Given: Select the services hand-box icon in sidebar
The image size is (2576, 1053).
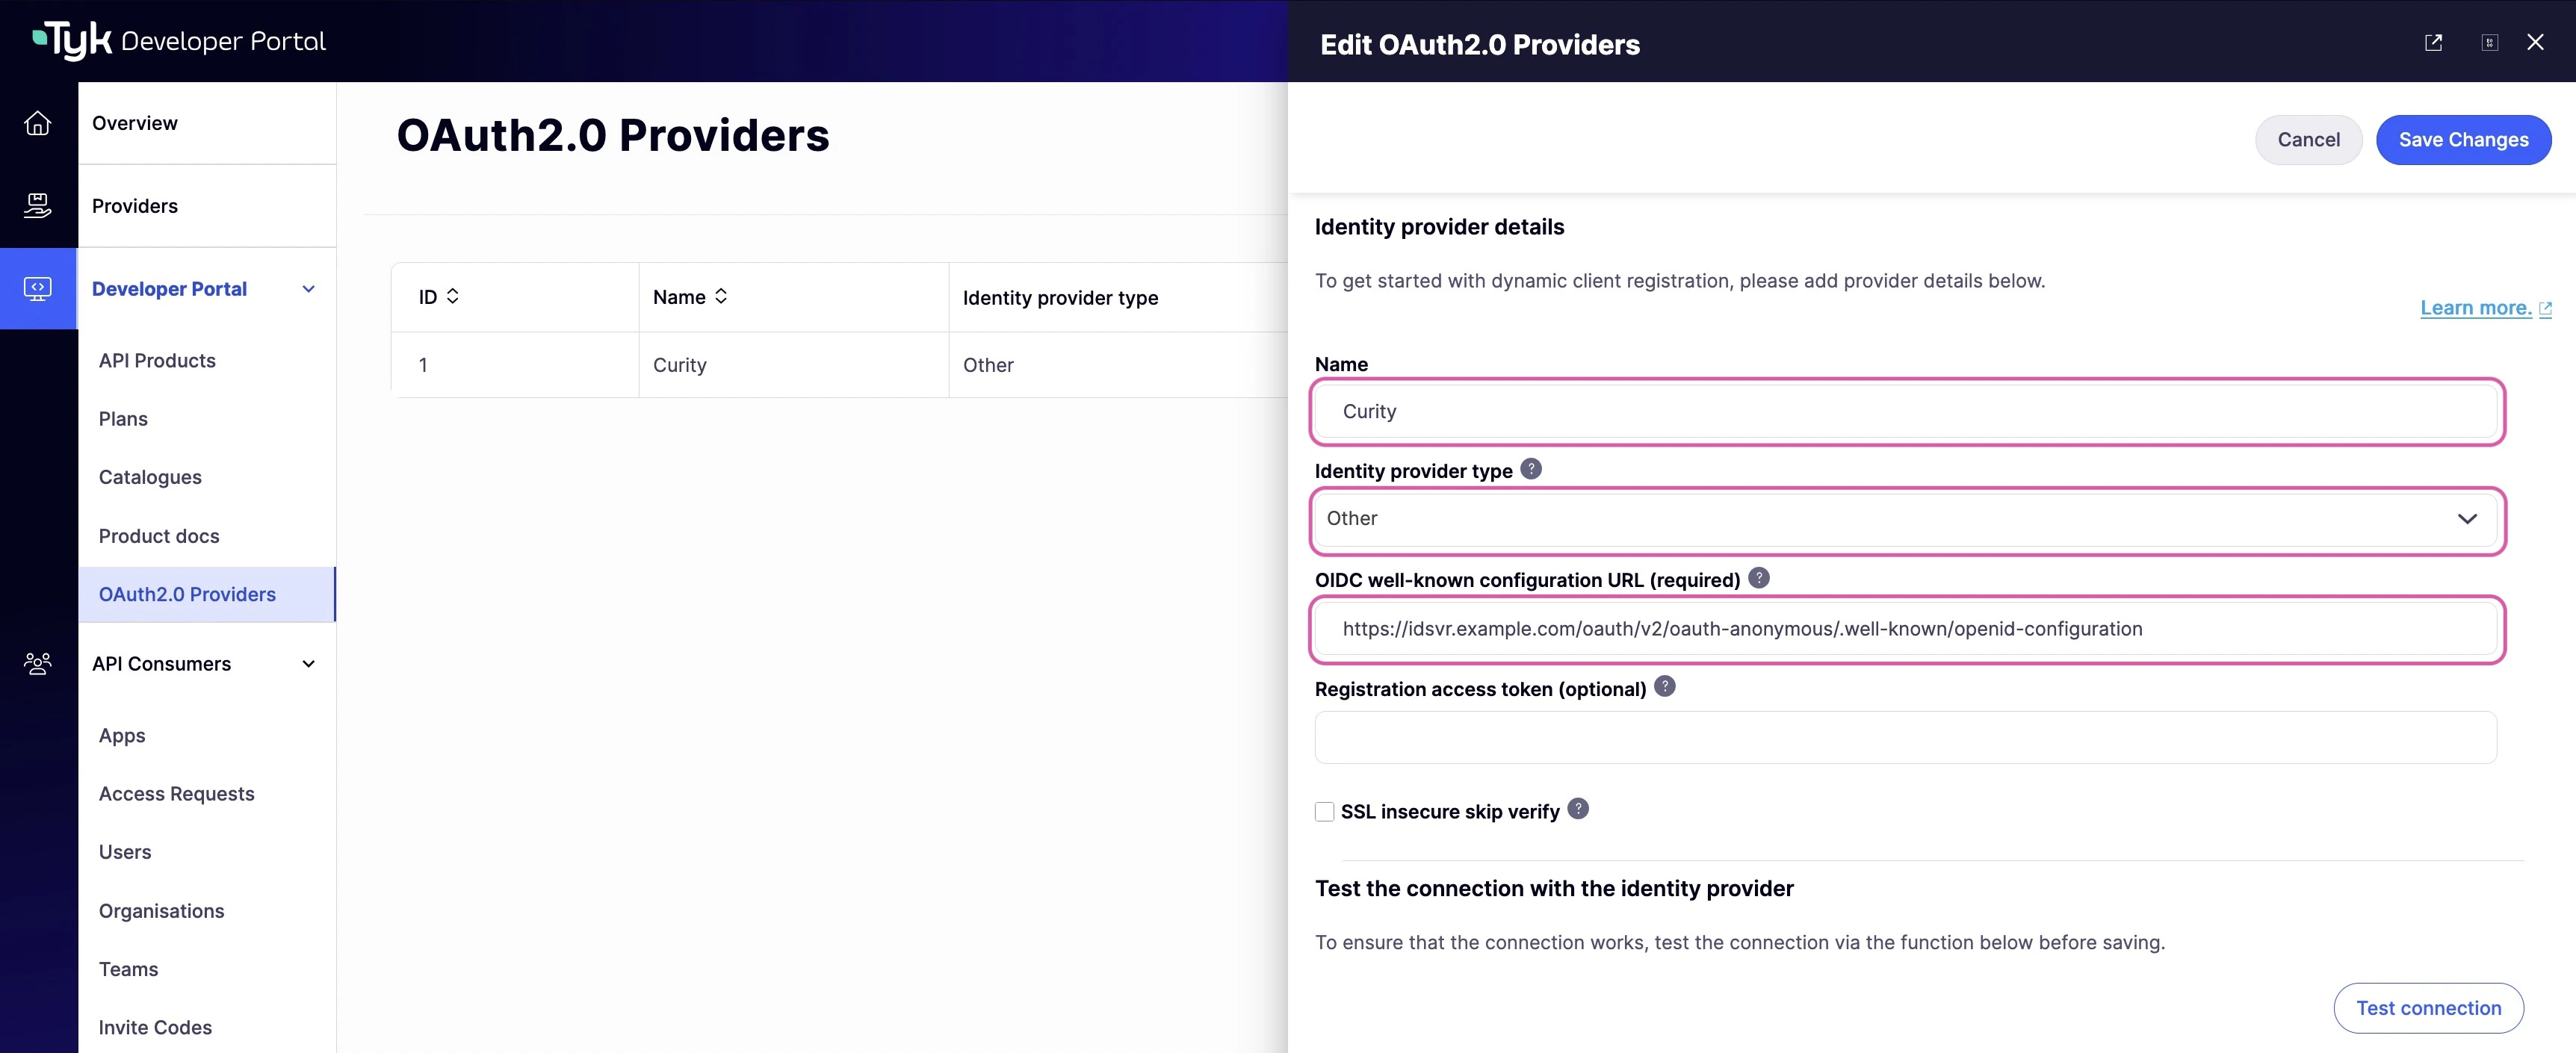Looking at the screenshot, I should (38, 205).
